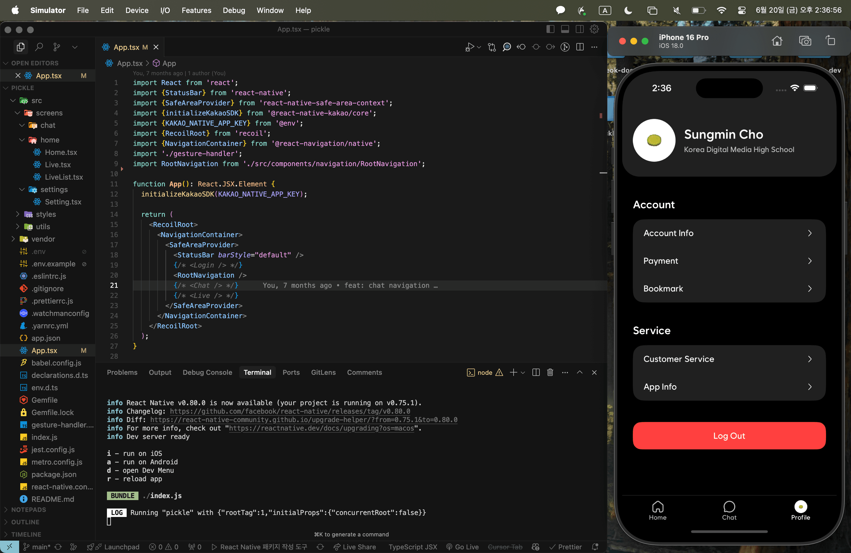Screen dimensions: 851x553
Task: Open Account Info in the phone app
Action: 729,233
